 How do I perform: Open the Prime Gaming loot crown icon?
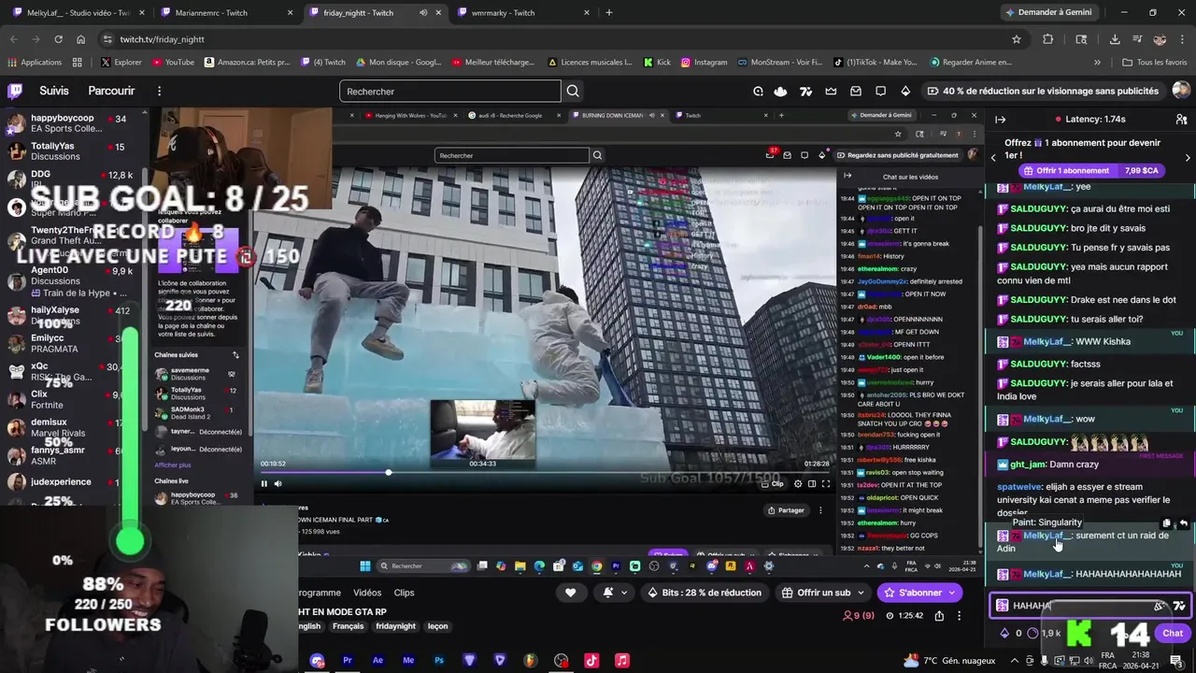pyautogui.click(x=831, y=91)
